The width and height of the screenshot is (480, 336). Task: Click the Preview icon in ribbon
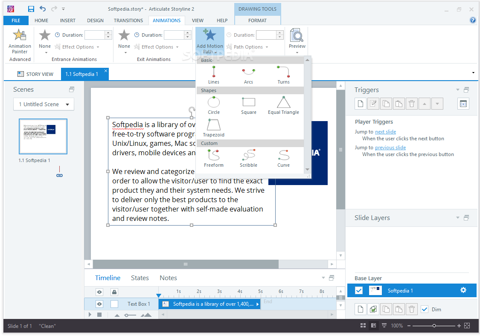pos(297,38)
